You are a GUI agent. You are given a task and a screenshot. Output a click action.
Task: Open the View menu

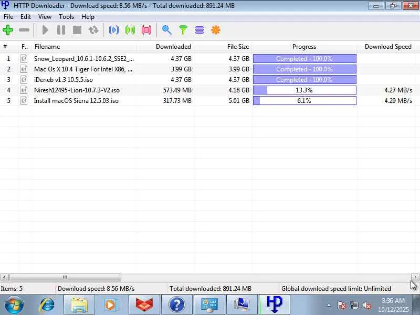45,17
